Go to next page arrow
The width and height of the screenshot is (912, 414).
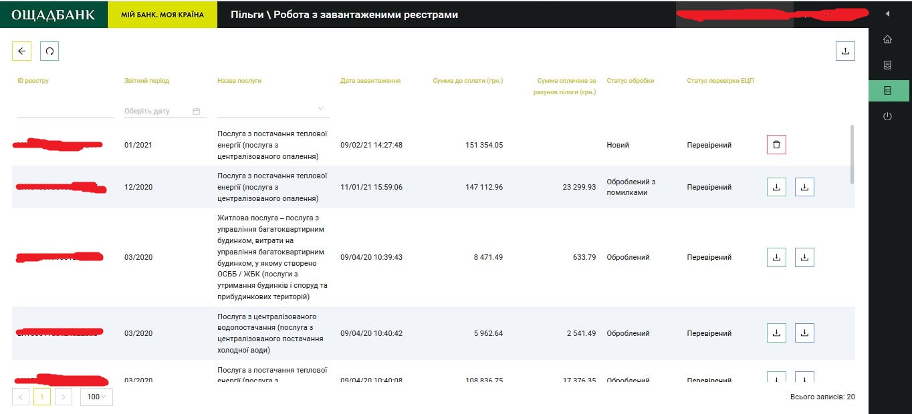tap(64, 397)
